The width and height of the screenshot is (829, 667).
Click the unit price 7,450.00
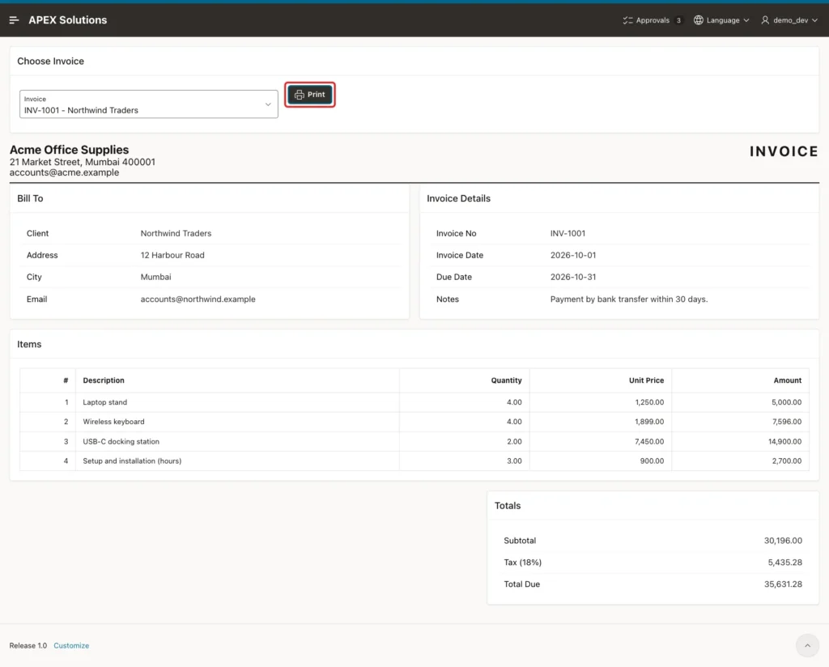click(649, 441)
